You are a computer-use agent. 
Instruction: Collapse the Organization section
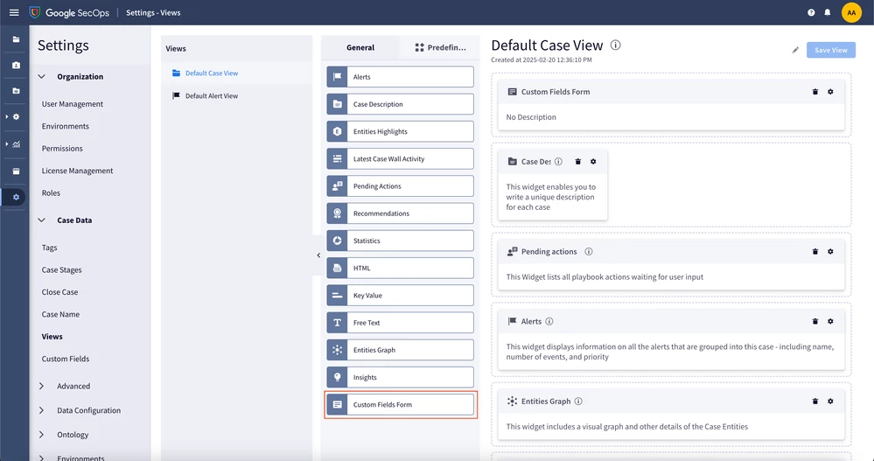pyautogui.click(x=41, y=76)
